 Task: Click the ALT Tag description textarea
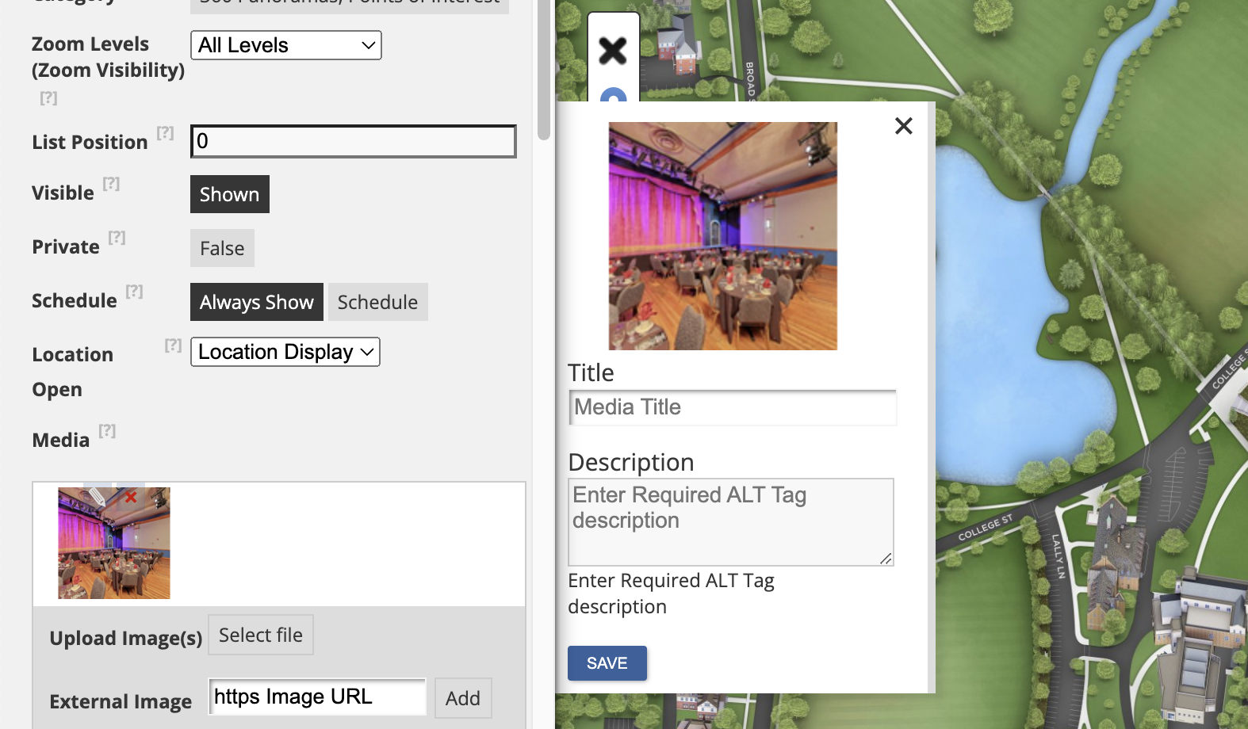tap(730, 521)
